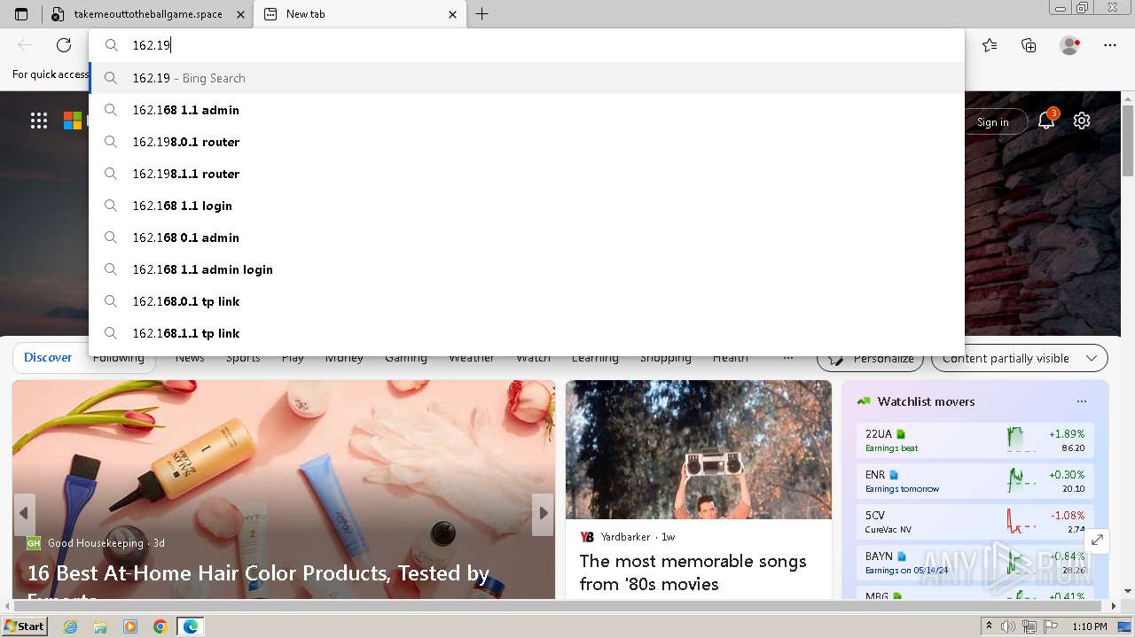The width and height of the screenshot is (1135, 638).
Task: Click Microsoft Edge taskbar icon
Action: coord(190,626)
